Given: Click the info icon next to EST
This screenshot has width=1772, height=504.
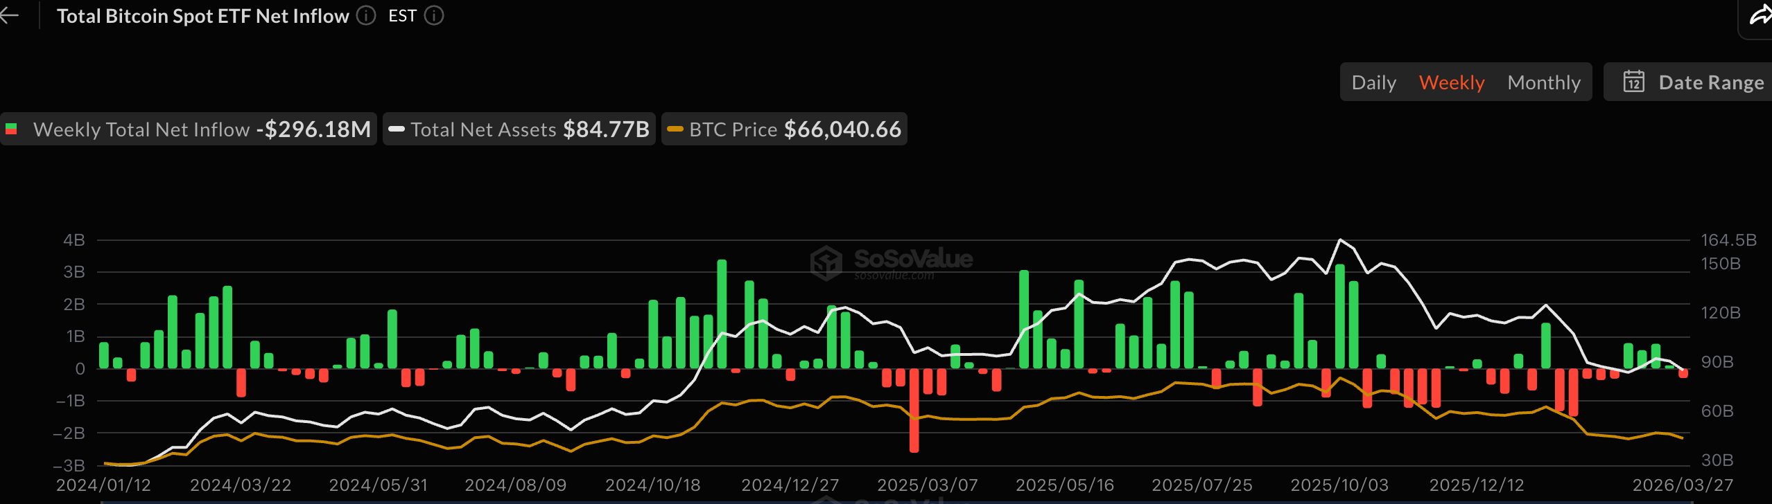Looking at the screenshot, I should tap(434, 16).
